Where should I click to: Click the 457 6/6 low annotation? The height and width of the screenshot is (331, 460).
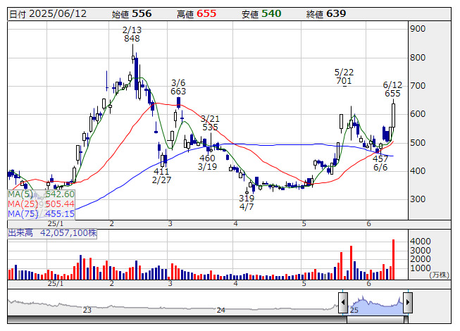(380, 163)
